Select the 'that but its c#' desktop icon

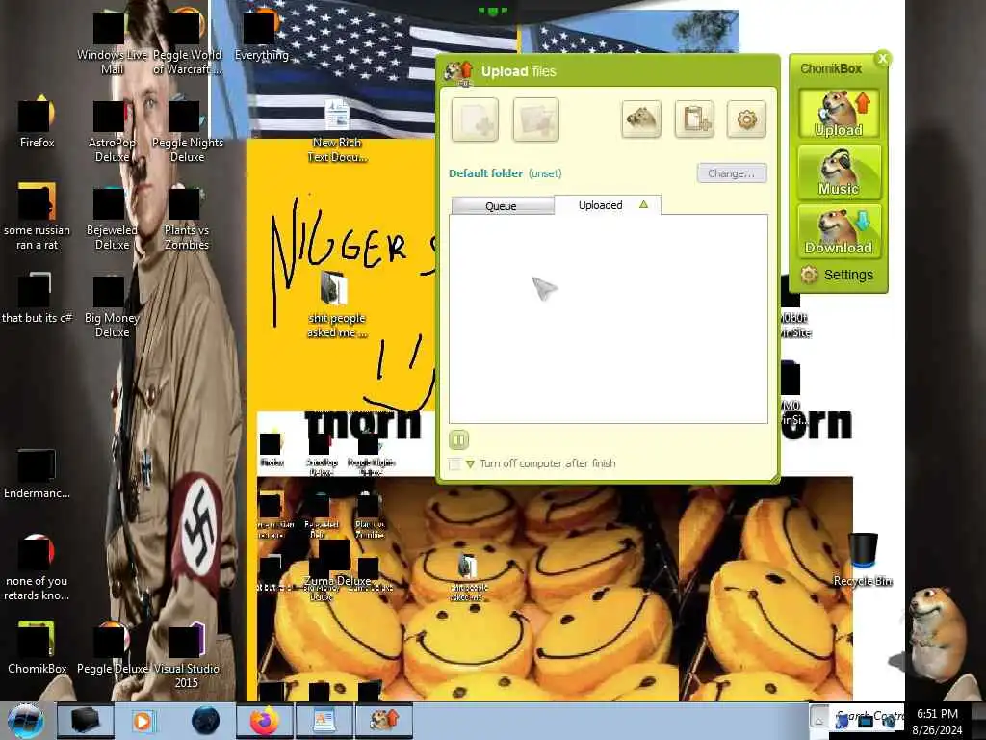tap(37, 299)
